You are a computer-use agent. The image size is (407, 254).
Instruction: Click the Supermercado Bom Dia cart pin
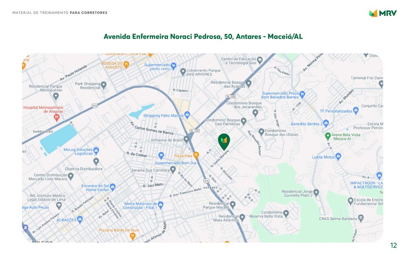coord(161,156)
